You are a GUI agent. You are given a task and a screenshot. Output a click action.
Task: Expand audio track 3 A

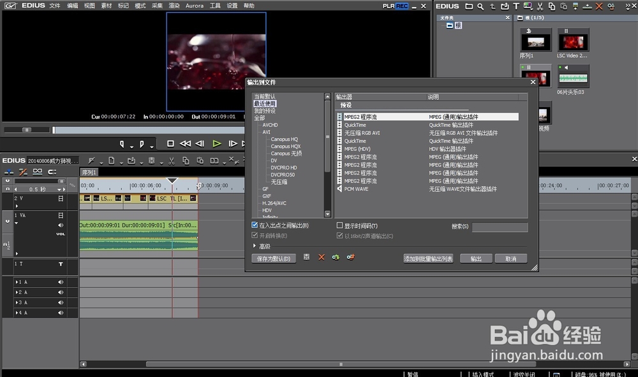pos(17,302)
